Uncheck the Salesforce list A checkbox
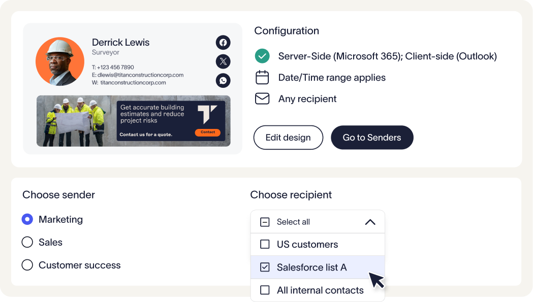 (265, 267)
